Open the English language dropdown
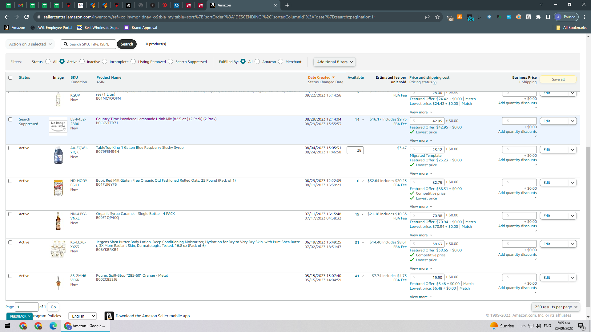The width and height of the screenshot is (591, 332). point(82,316)
